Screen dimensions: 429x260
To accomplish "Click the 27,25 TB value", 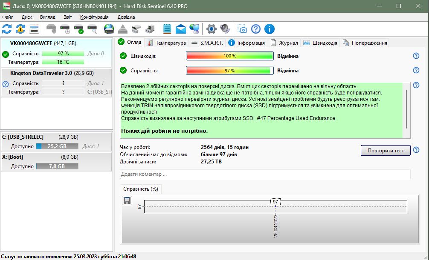I will tap(211, 162).
